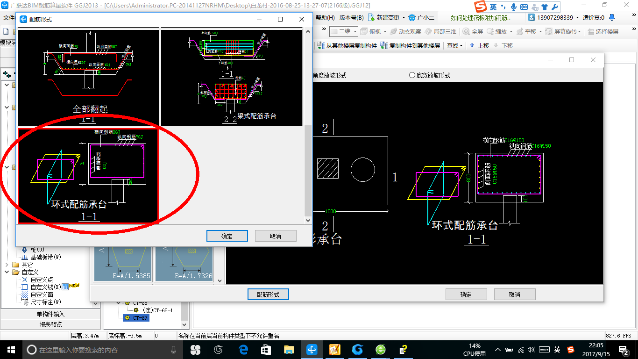Select the 环式配筋承台 thumbnail
This screenshot has height=359, width=638.
coord(88,176)
